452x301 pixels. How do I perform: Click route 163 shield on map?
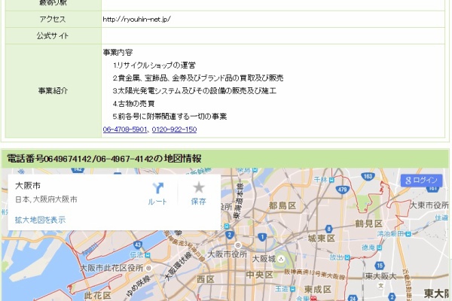368,176
